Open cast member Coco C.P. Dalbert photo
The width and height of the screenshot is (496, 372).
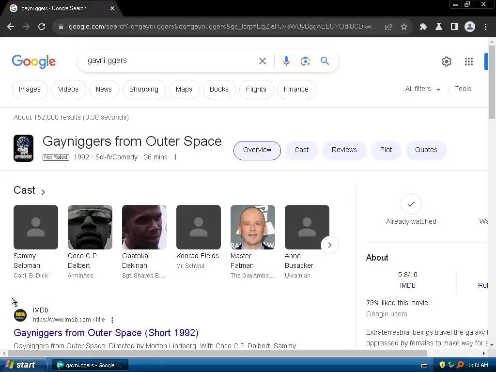pyautogui.click(x=90, y=227)
